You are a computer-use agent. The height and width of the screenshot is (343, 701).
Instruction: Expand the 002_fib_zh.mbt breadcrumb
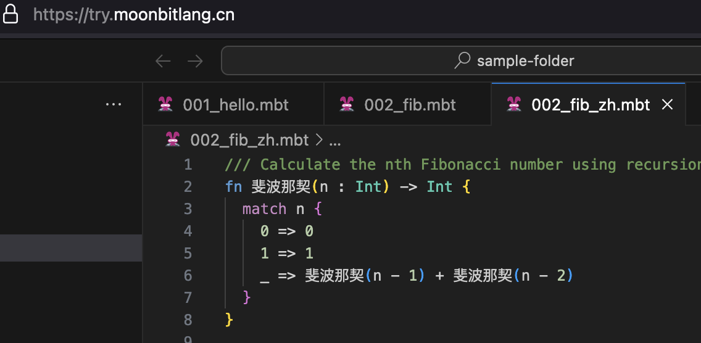[x=249, y=140]
